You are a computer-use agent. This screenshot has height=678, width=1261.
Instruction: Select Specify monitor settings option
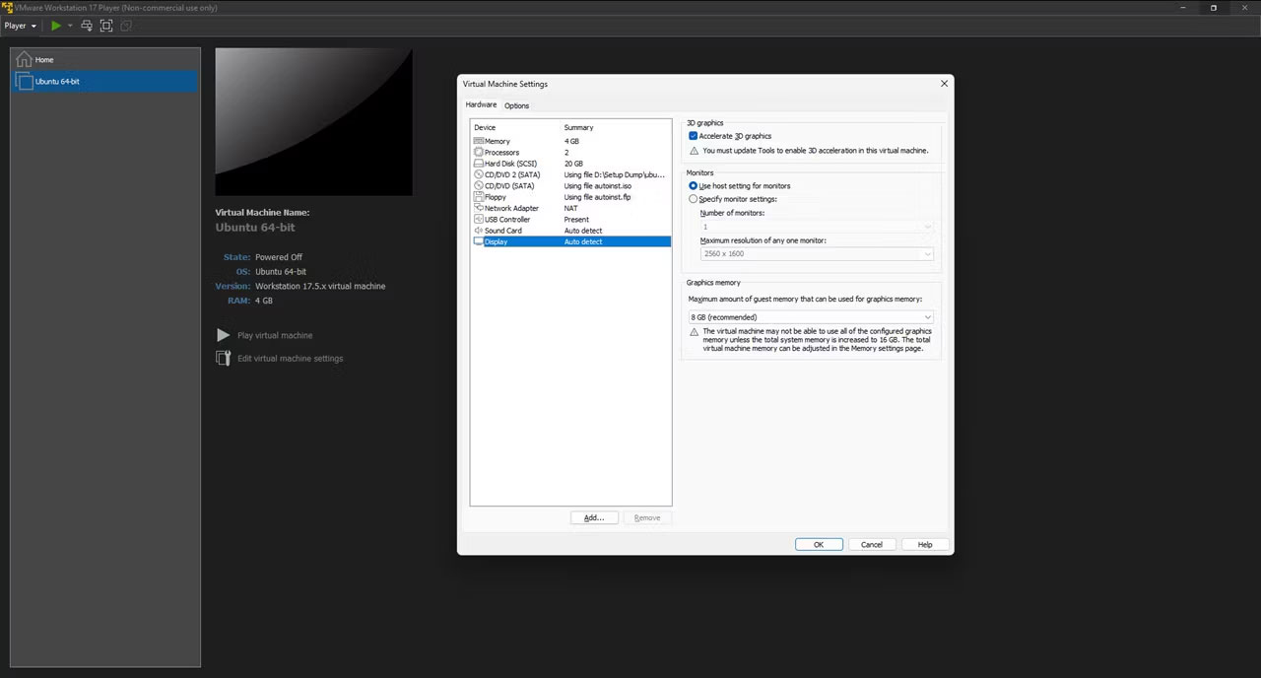[x=694, y=199]
